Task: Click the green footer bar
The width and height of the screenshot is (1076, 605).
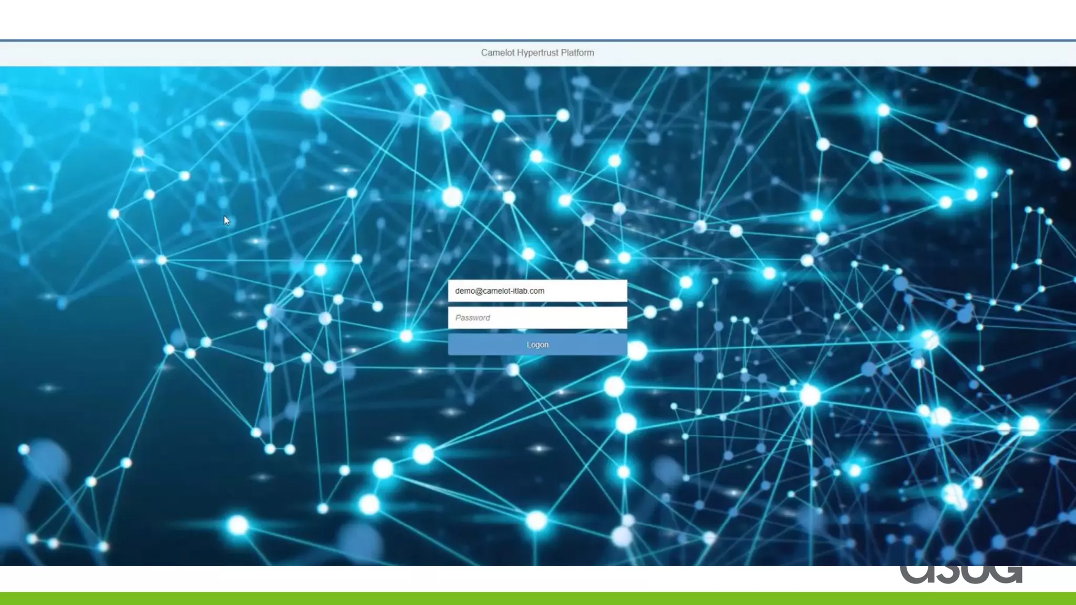Action: pos(537,599)
